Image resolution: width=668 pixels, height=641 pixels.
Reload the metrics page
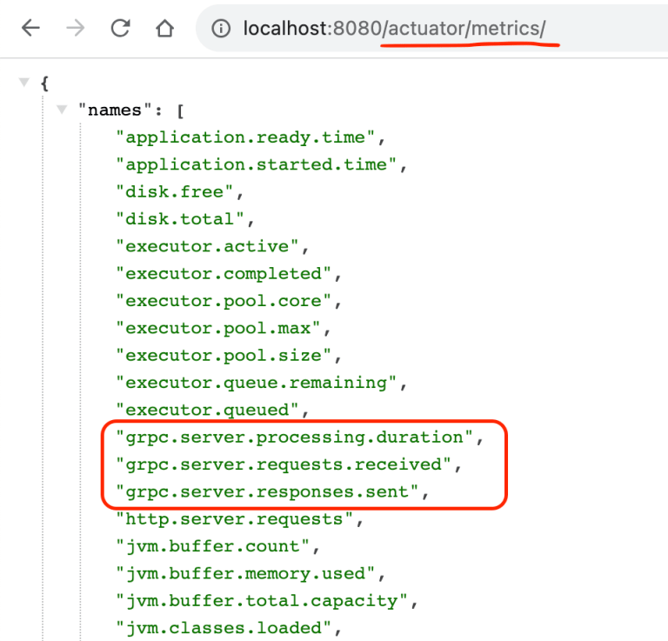pos(120,29)
